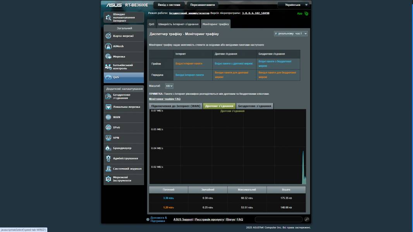The height and width of the screenshot is (232, 413).
Task: Open the wireless router mode link
Action: (189, 13)
